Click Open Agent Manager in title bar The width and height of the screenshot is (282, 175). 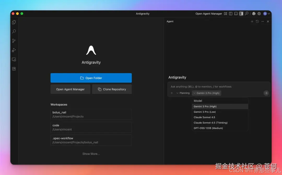pyautogui.click(x=209, y=14)
